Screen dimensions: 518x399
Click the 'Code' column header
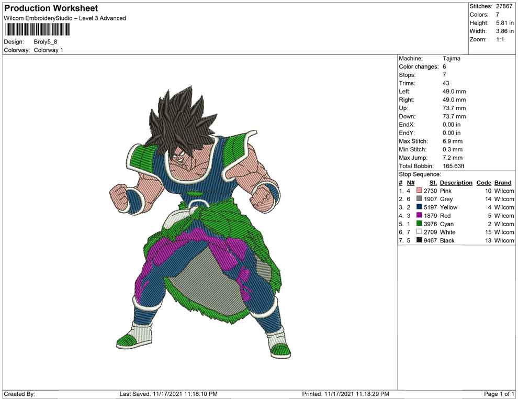(x=484, y=182)
